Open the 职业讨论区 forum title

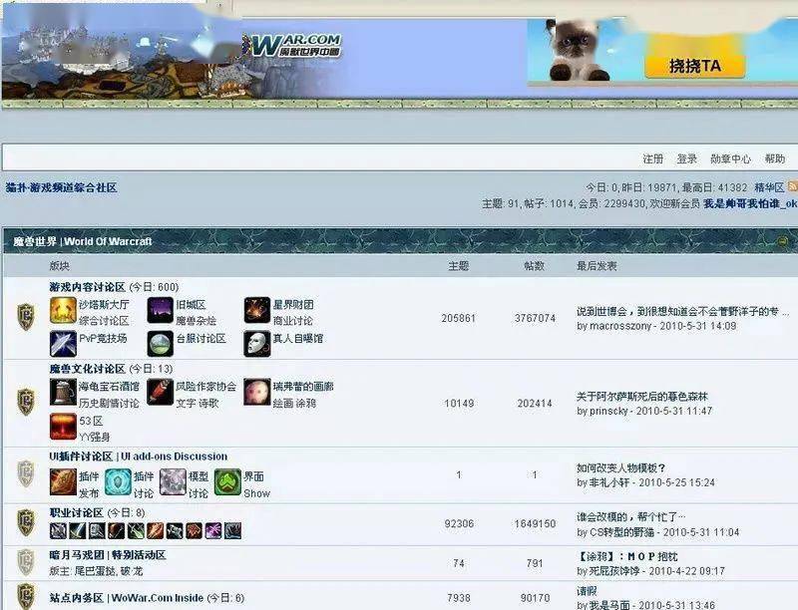(77, 512)
